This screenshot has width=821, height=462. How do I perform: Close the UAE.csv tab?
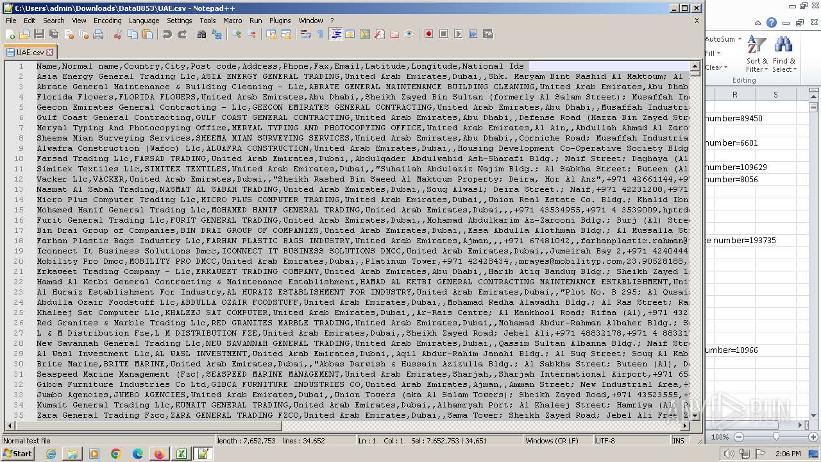point(50,53)
